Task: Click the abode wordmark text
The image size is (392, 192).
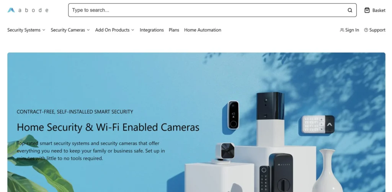Action: click(33, 10)
